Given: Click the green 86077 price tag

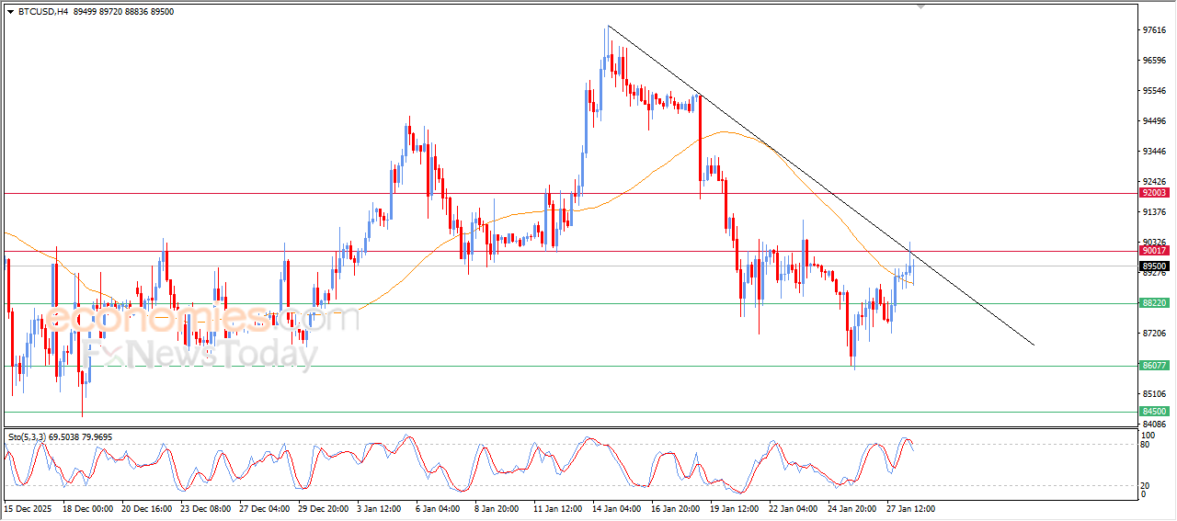Looking at the screenshot, I should [1154, 365].
